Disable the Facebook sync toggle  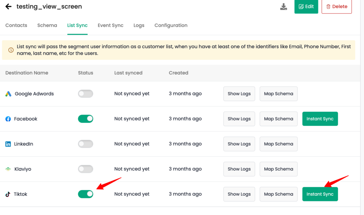click(85, 118)
